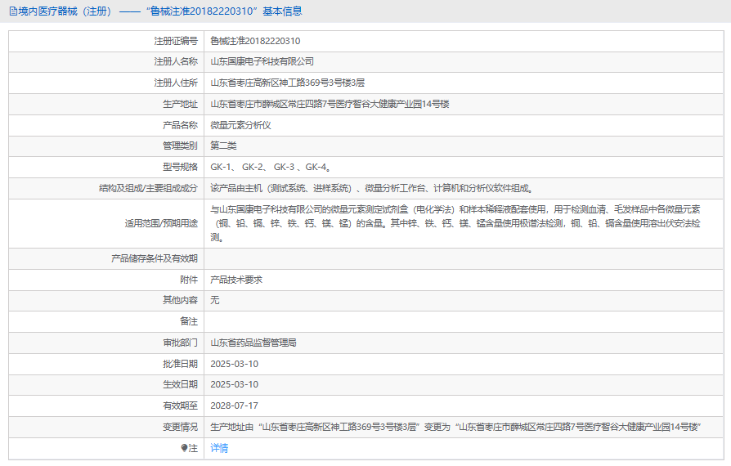Click the label 管理类别
This screenshot has width=731, height=466.
180,146
